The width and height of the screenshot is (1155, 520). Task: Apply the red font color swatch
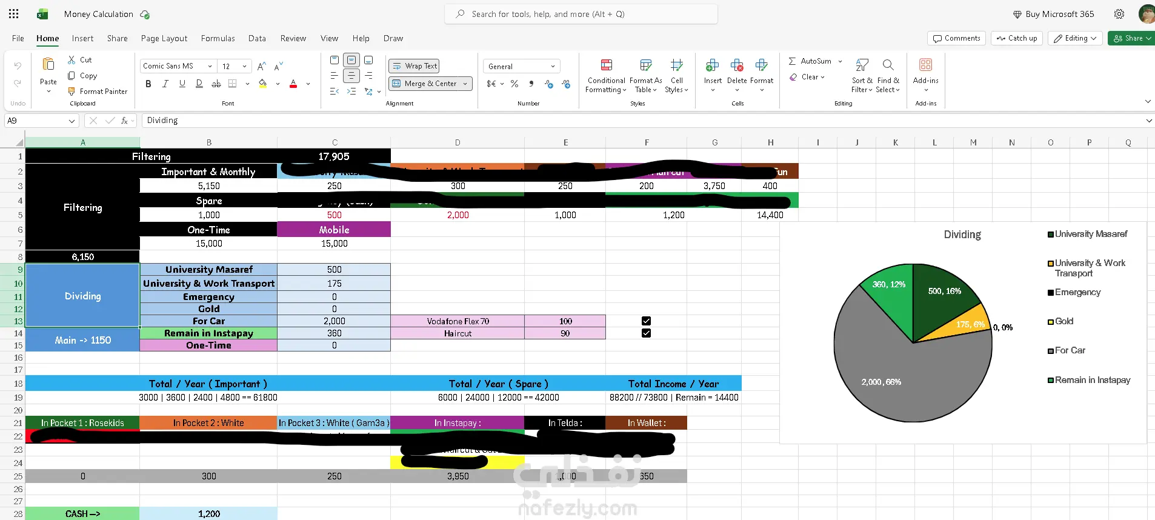coord(293,84)
